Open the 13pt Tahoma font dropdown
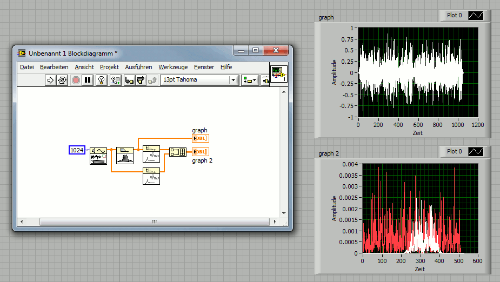The height and width of the screenshot is (282, 500). point(199,79)
